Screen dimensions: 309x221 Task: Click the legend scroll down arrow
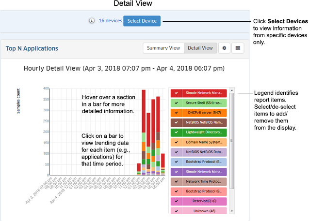pos(232,211)
